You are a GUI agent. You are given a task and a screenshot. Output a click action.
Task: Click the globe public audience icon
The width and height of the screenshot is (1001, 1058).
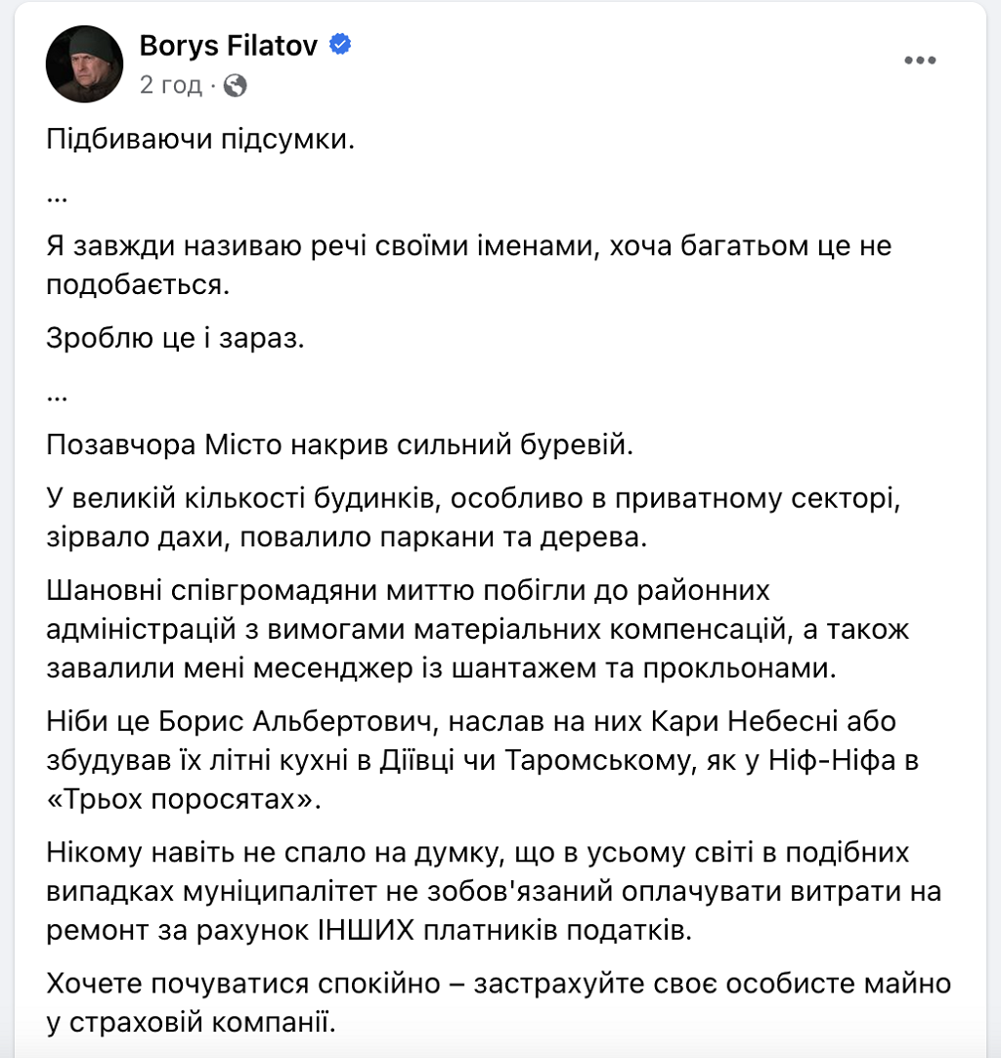coord(236,86)
